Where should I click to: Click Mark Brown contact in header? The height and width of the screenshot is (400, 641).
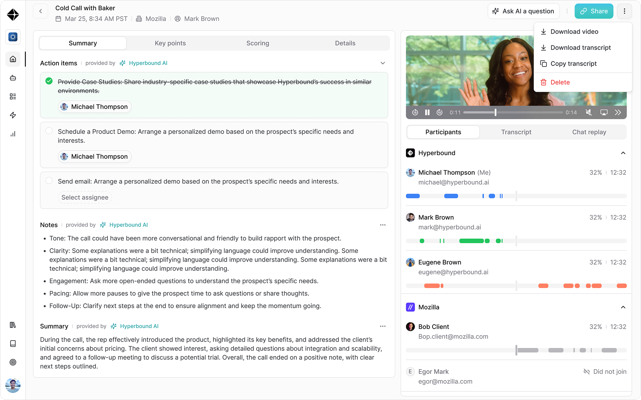(x=197, y=19)
